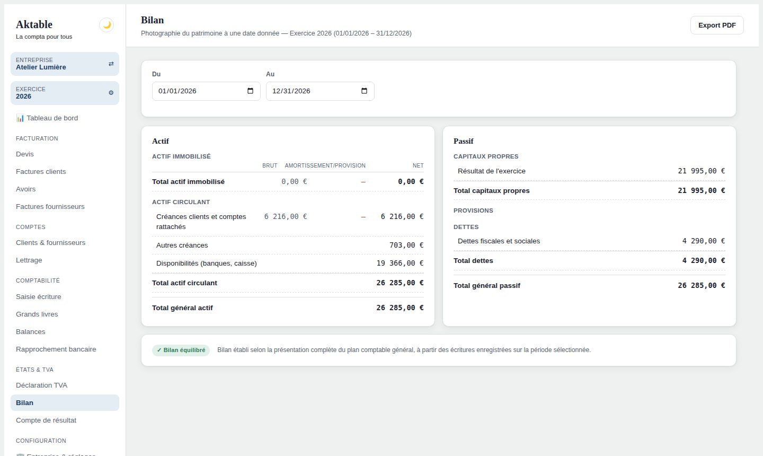This screenshot has width=763, height=456.
Task: Click the Aktable logo title
Action: 34,24
